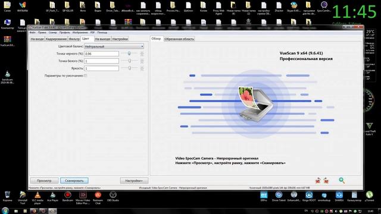Click the green zoom magnifier icon
Image resolution: width=381 pixels, height=214 pixels.
coord(342,180)
